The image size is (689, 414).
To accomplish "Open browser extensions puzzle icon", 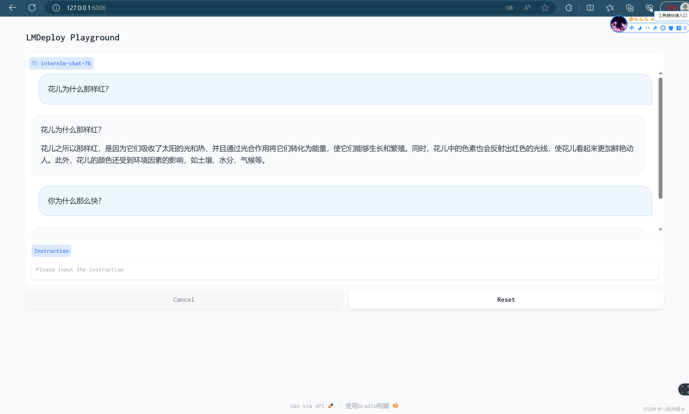I will (568, 8).
